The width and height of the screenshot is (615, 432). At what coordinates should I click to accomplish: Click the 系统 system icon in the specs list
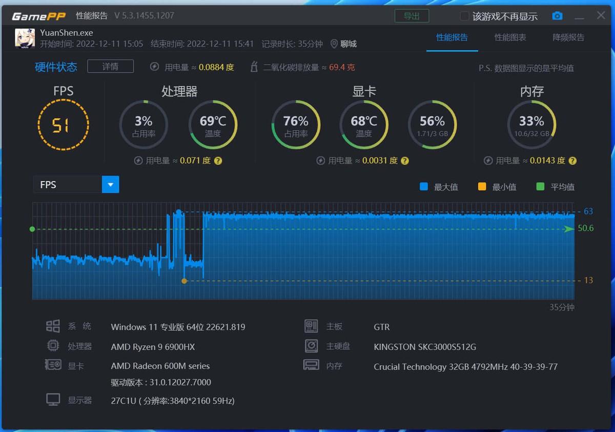point(52,326)
